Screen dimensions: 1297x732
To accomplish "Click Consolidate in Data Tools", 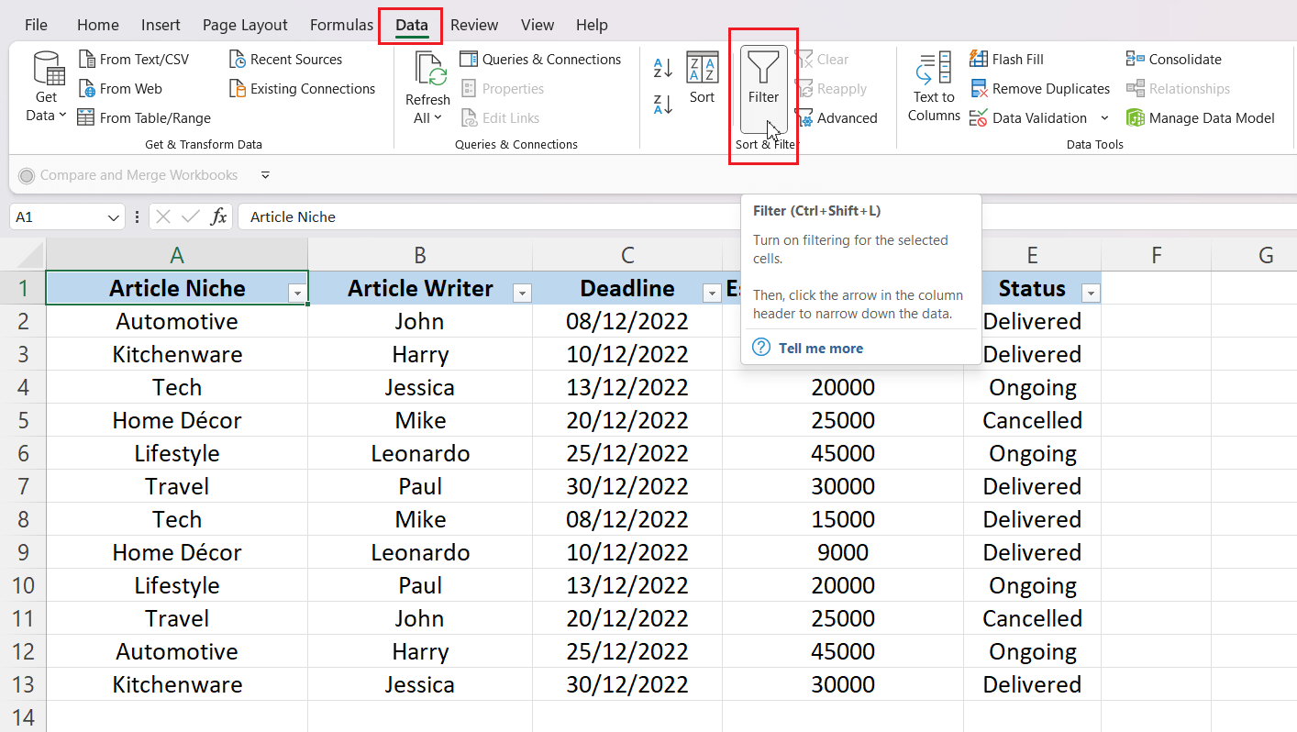I will point(1174,59).
